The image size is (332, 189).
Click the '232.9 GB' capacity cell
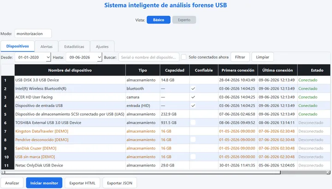175,114
